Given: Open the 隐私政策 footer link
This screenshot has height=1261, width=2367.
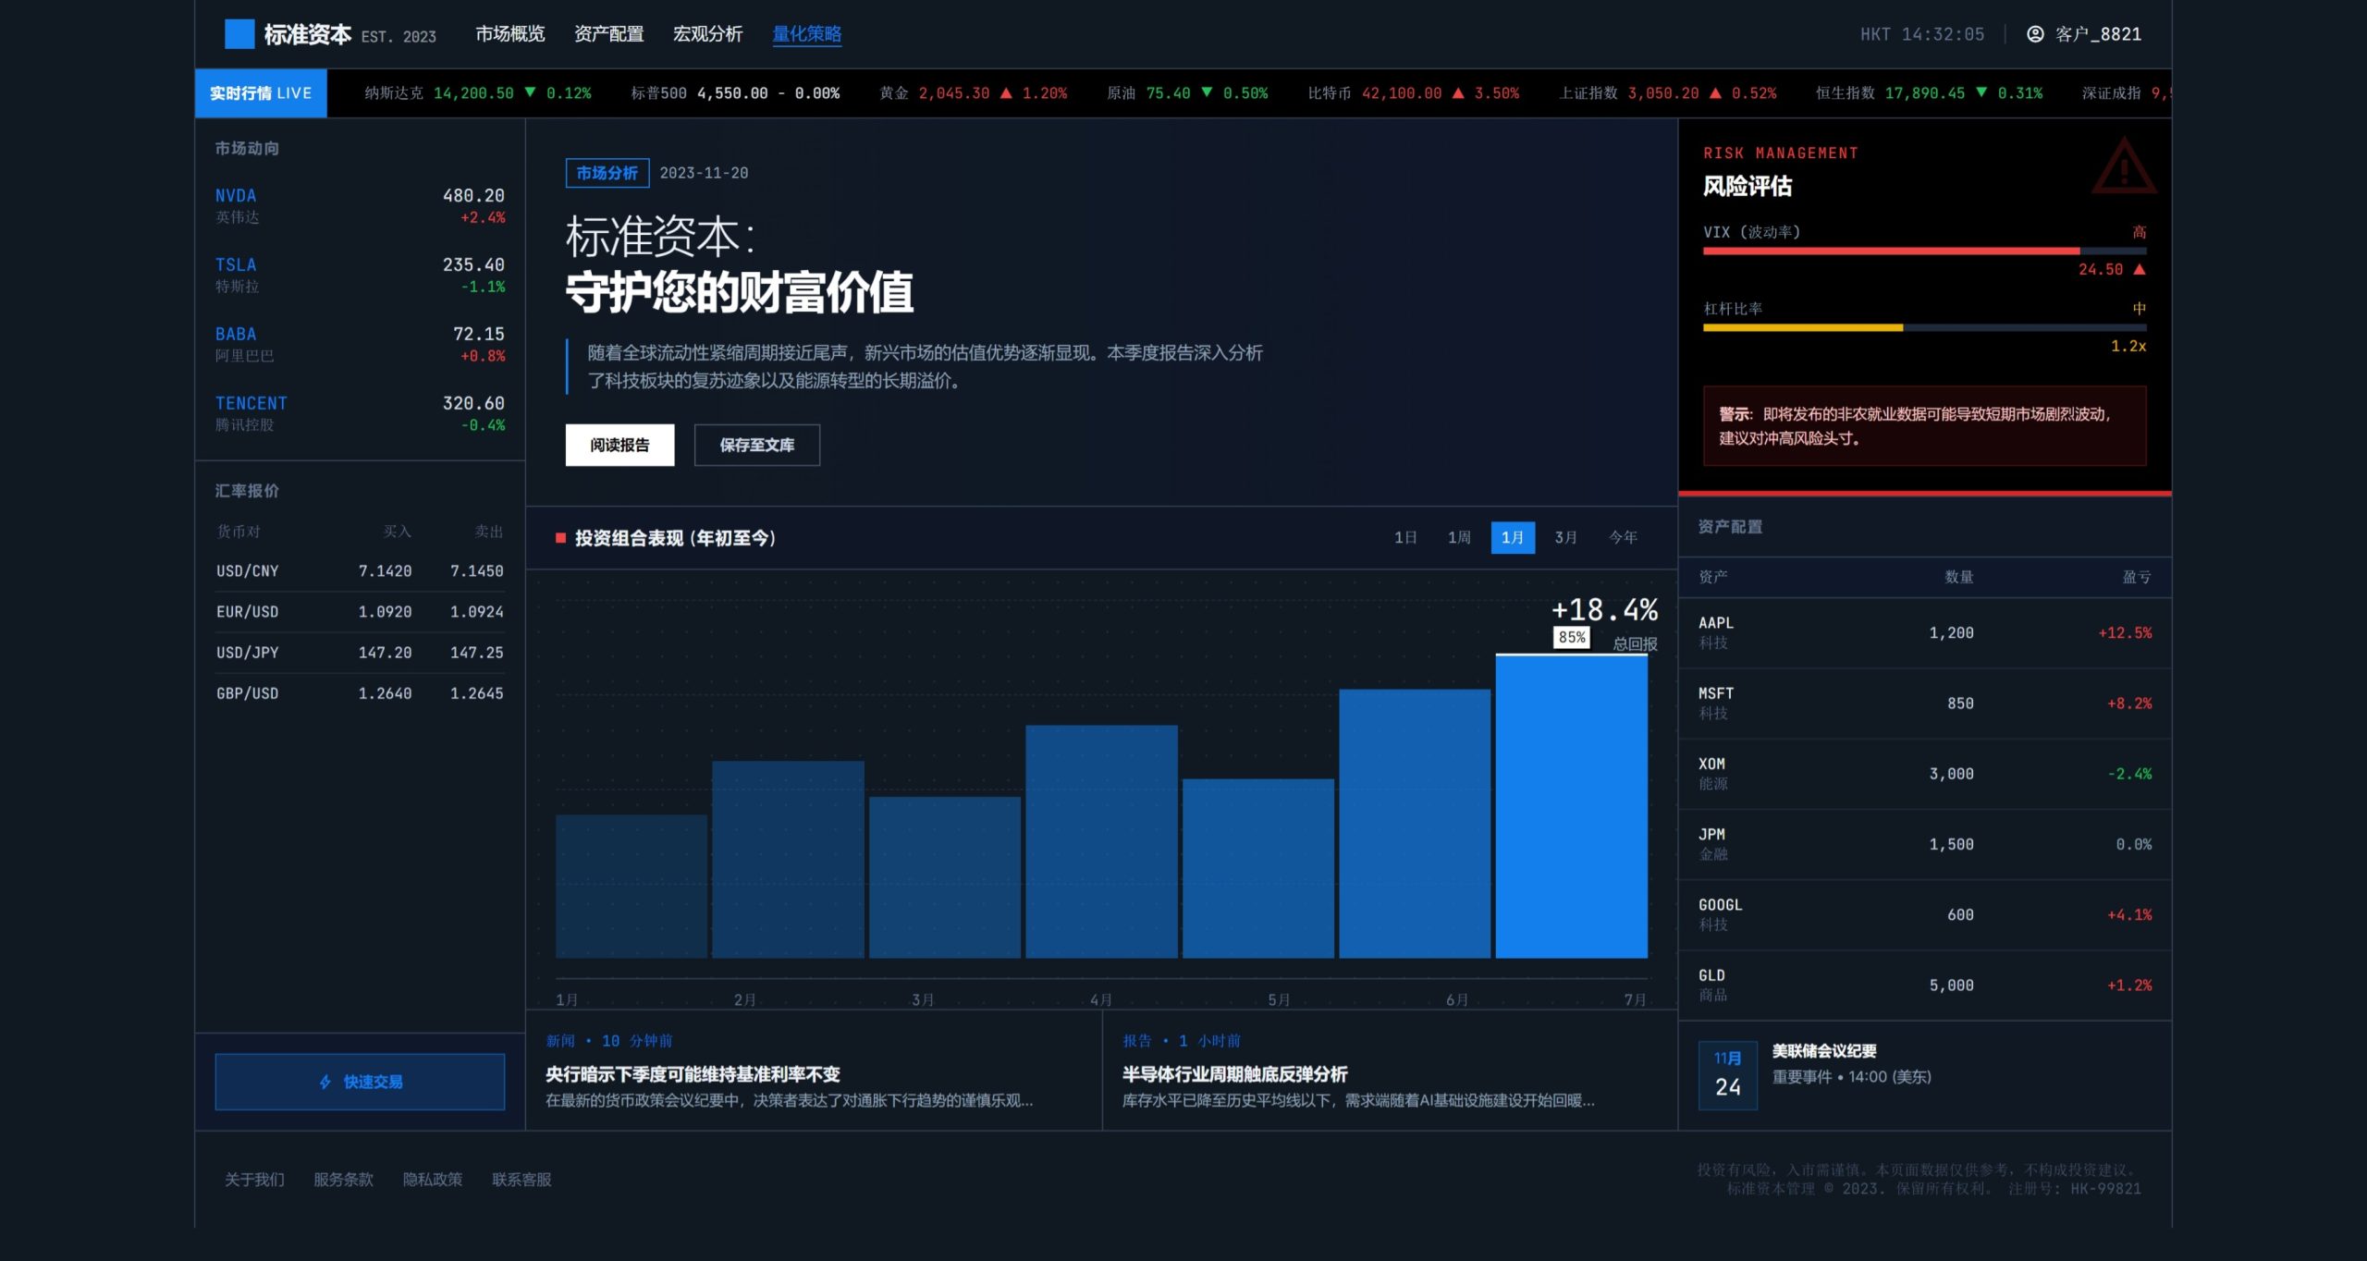Looking at the screenshot, I should tap(432, 1180).
